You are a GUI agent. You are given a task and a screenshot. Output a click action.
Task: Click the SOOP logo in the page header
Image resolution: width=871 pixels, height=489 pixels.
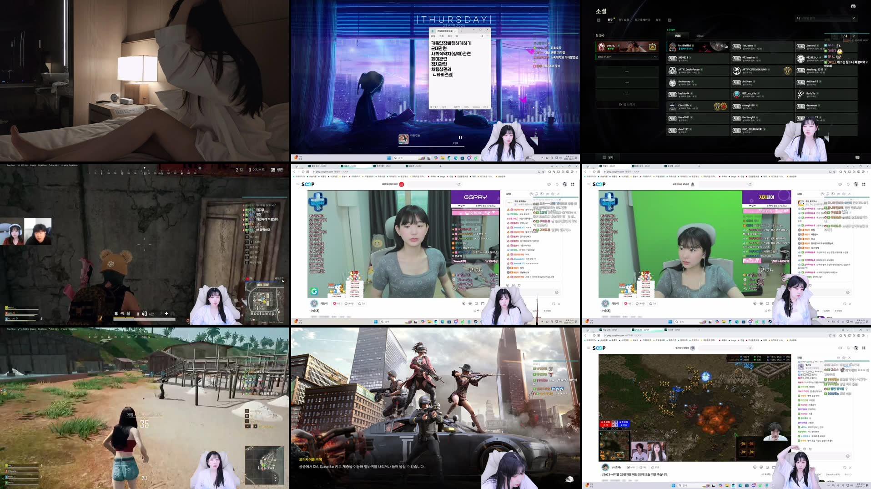click(308, 184)
